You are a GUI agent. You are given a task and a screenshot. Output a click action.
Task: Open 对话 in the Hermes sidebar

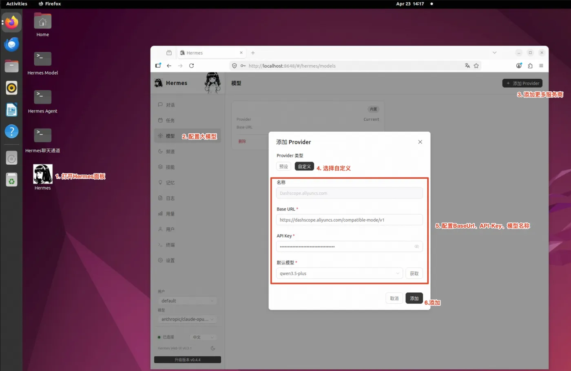[187, 105]
